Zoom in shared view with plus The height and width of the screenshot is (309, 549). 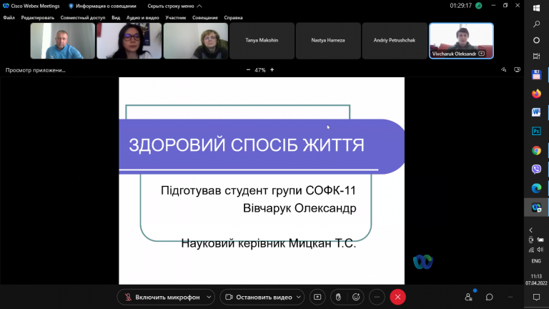[x=272, y=69]
